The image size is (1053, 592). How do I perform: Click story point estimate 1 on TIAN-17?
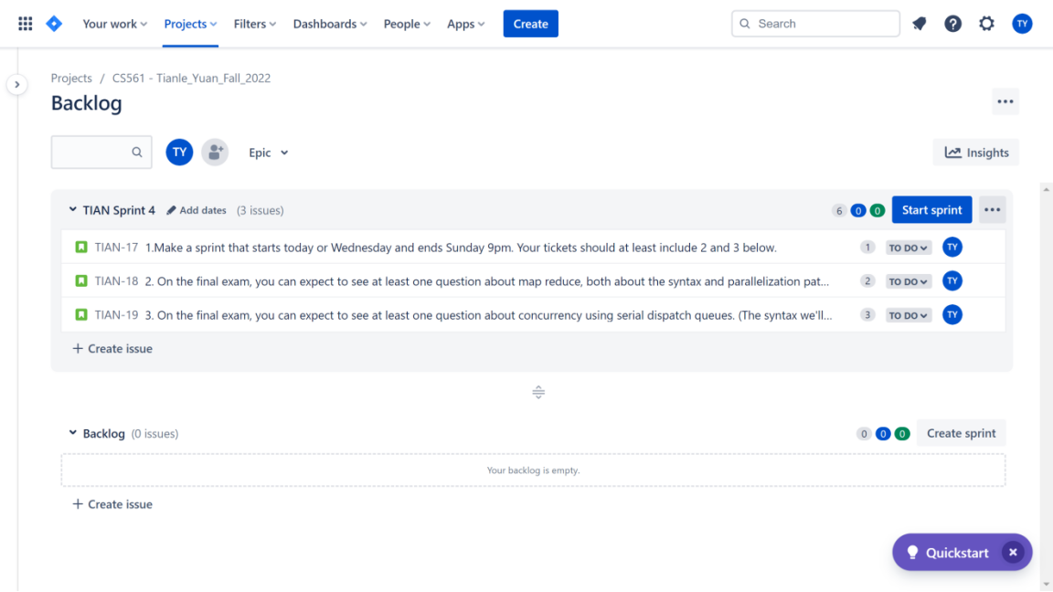(x=867, y=248)
